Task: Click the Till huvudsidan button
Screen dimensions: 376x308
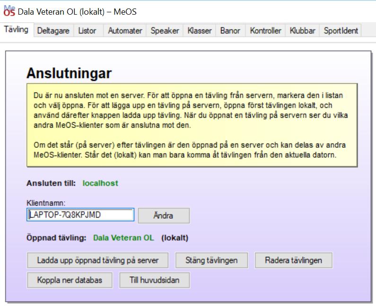Action: coord(155,280)
